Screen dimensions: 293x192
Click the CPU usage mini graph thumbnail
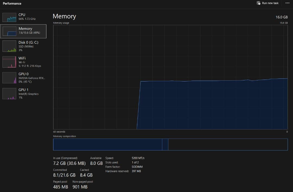[9, 17]
